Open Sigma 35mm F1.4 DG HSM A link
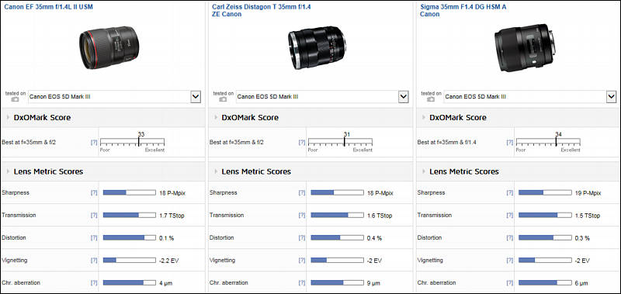The image size is (621, 294). click(x=463, y=10)
